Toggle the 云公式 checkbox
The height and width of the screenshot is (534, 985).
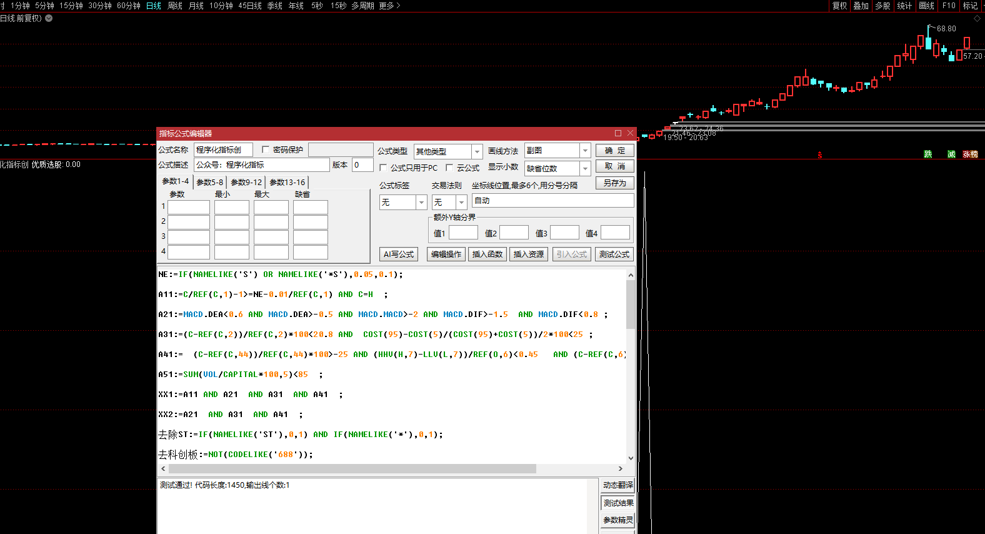click(x=449, y=168)
